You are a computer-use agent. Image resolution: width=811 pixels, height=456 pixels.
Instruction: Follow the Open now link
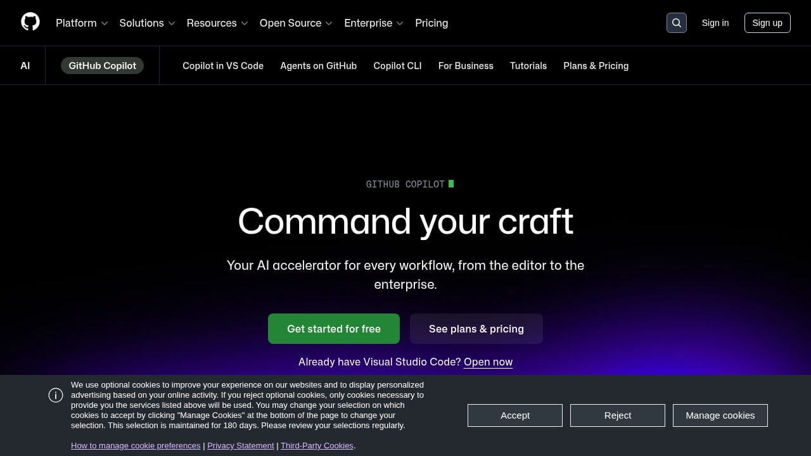488,362
